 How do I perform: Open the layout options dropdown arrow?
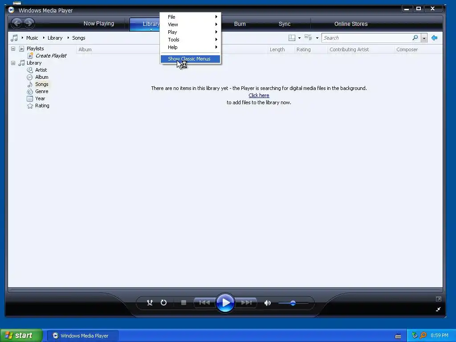click(300, 38)
